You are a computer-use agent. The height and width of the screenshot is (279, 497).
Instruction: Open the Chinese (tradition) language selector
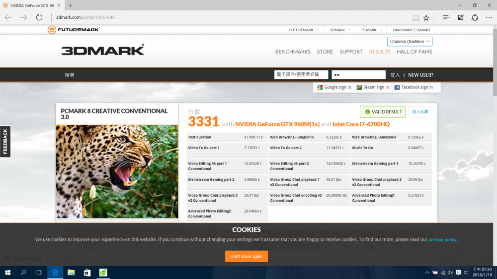coord(410,42)
